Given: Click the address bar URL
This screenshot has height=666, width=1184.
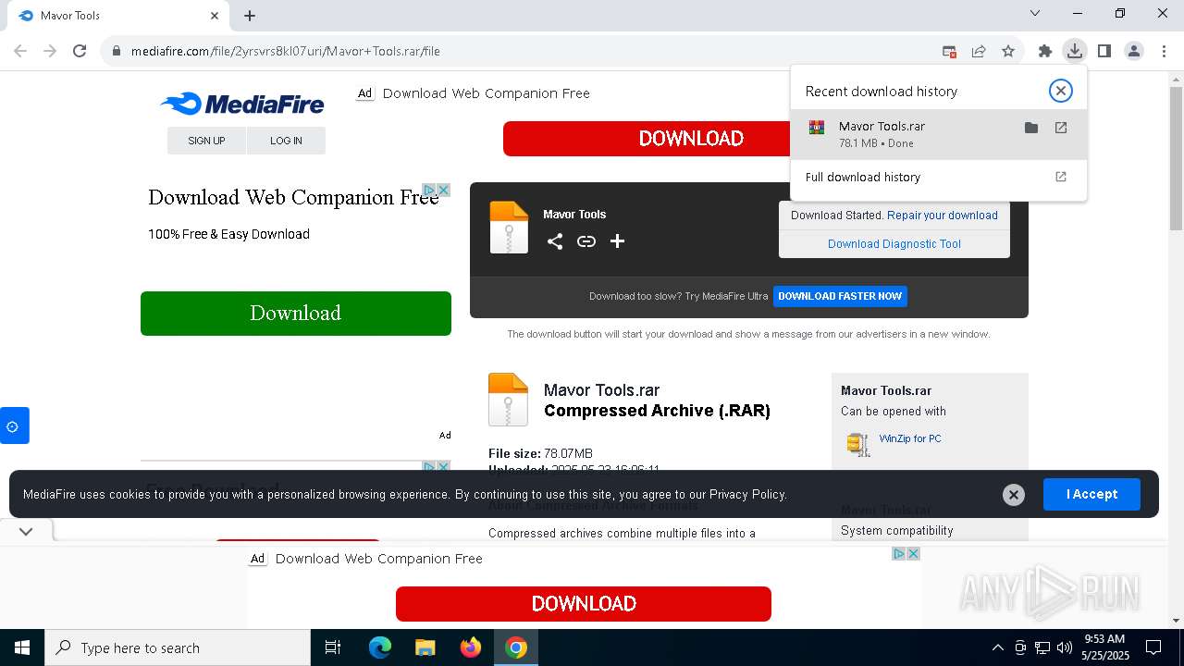Looking at the screenshot, I should pyautogui.click(x=286, y=51).
